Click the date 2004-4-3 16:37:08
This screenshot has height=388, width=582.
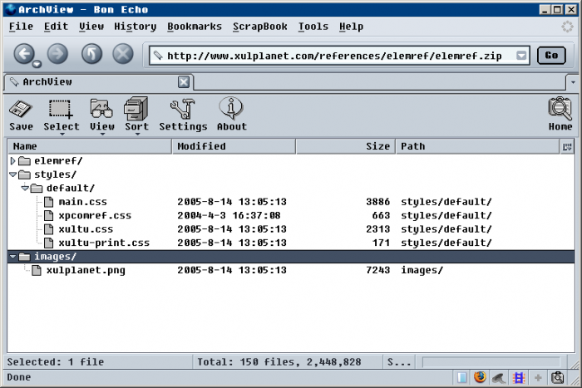point(229,215)
